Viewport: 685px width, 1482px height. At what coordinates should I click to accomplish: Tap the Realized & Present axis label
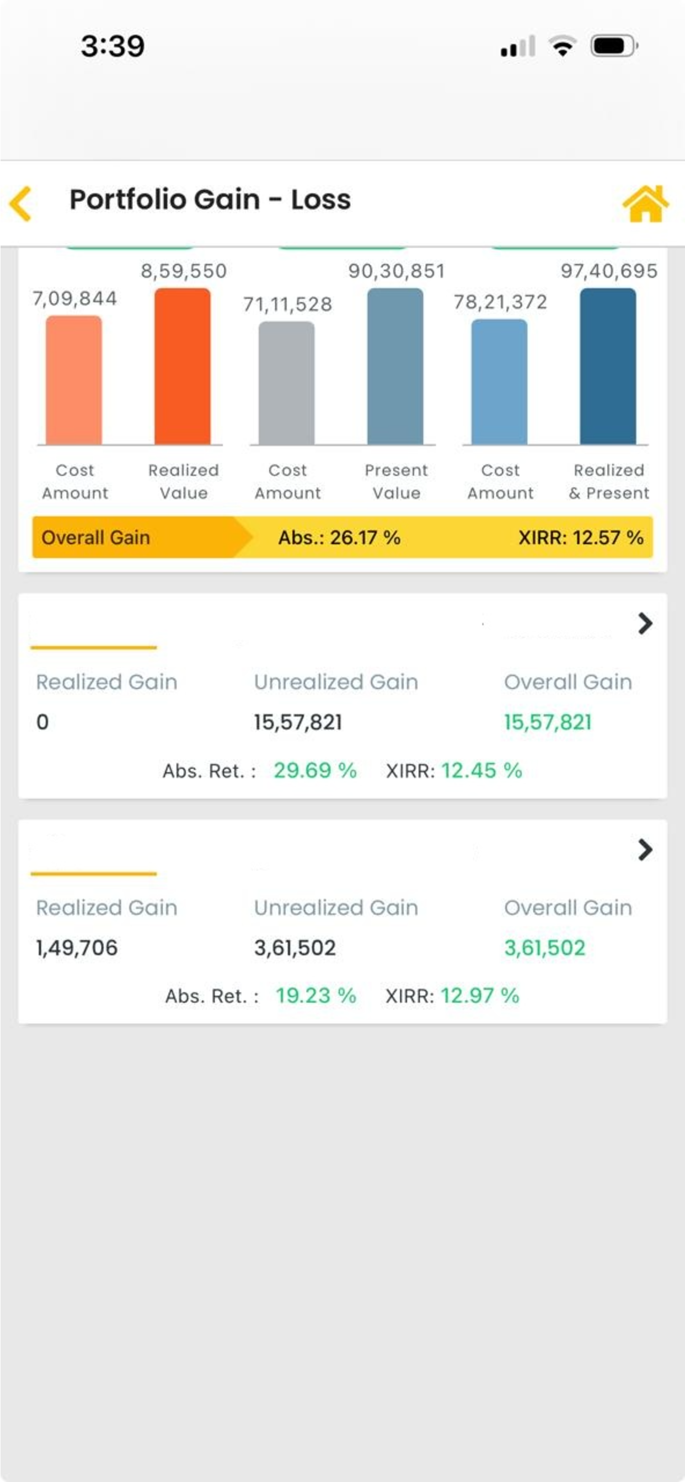coord(609,481)
